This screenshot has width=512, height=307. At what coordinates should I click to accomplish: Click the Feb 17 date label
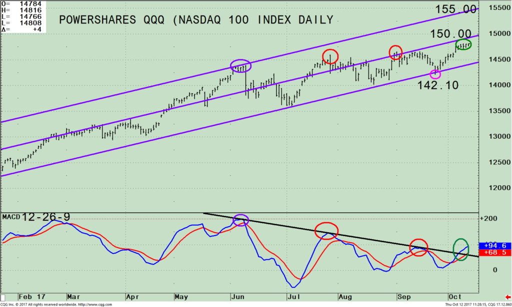[x=31, y=297]
